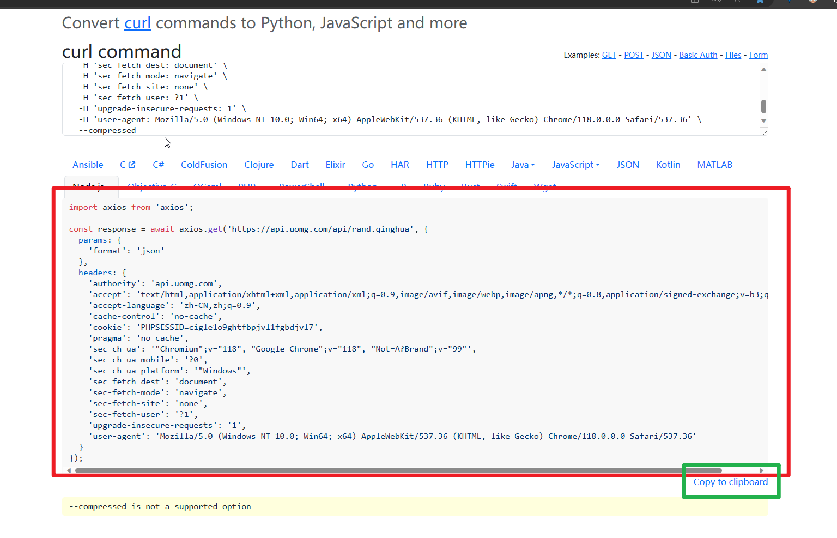837x538 pixels.
Task: Click the textarea scrollbar up arrow
Action: pos(763,69)
